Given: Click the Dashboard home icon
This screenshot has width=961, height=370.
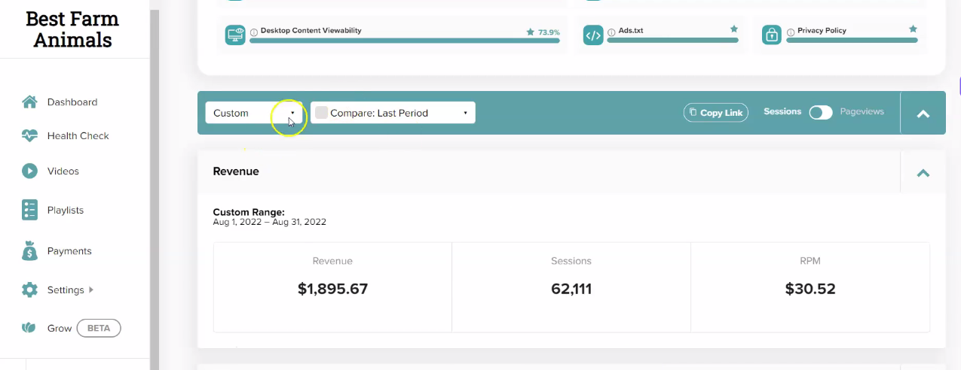Looking at the screenshot, I should point(29,102).
